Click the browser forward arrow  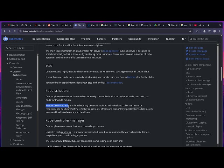9,31
